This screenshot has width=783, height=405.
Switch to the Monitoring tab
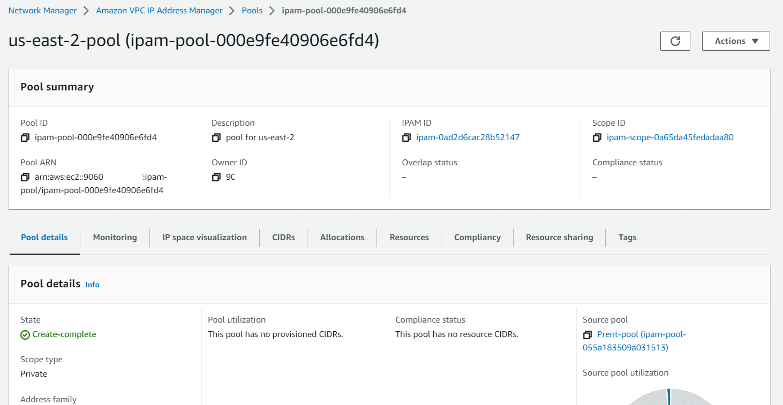(115, 238)
